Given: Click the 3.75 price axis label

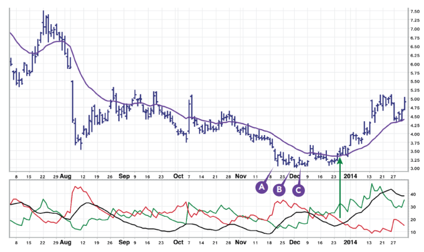Looking at the screenshot, I should click(x=415, y=143).
